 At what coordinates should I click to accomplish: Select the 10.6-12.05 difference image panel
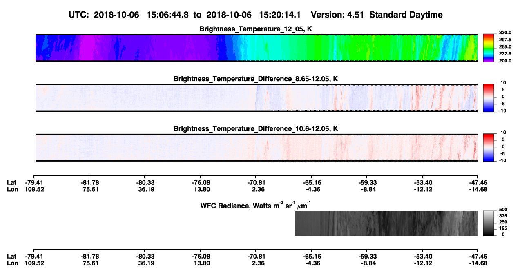coord(257,148)
